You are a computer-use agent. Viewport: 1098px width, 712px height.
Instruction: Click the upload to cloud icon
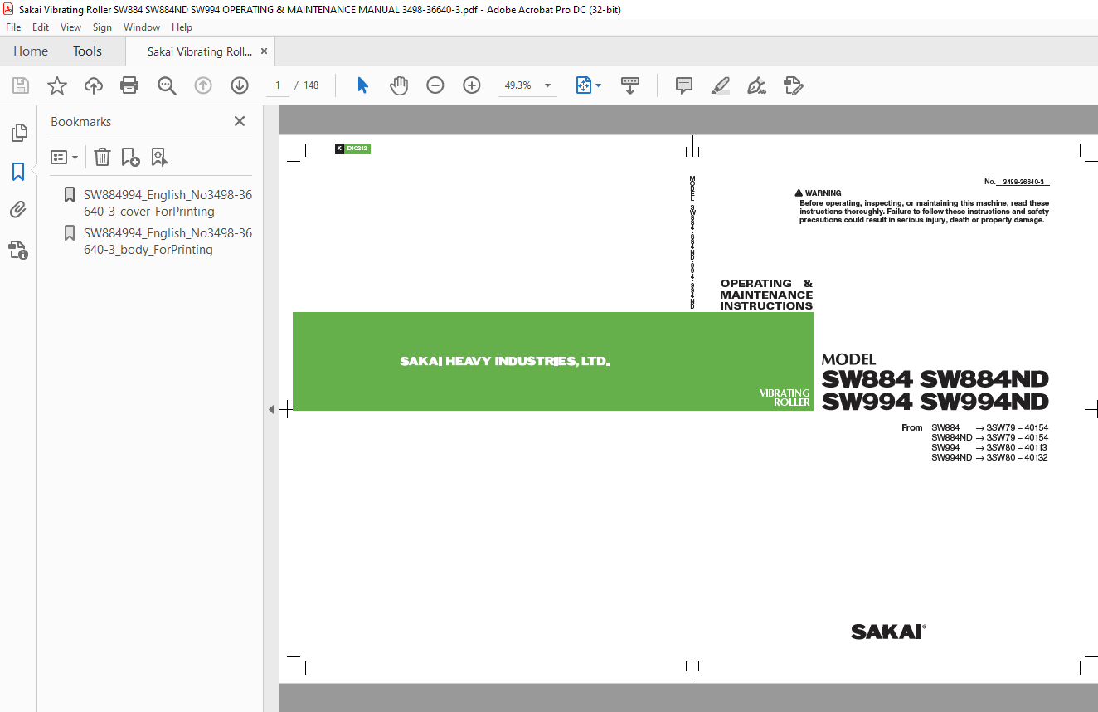[x=94, y=85]
